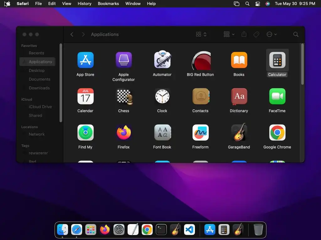Click the highlighted Calculator app icon
Viewport: 321px width, 240px height.
click(277, 60)
